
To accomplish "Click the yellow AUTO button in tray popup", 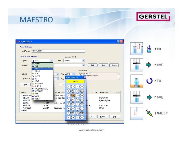I will [x=75, y=82].
